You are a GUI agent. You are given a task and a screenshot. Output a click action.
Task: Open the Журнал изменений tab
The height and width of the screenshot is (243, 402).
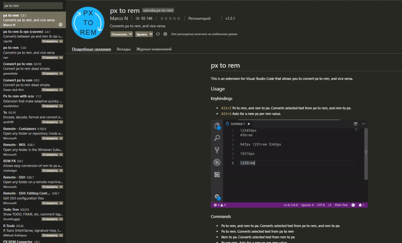pos(154,49)
